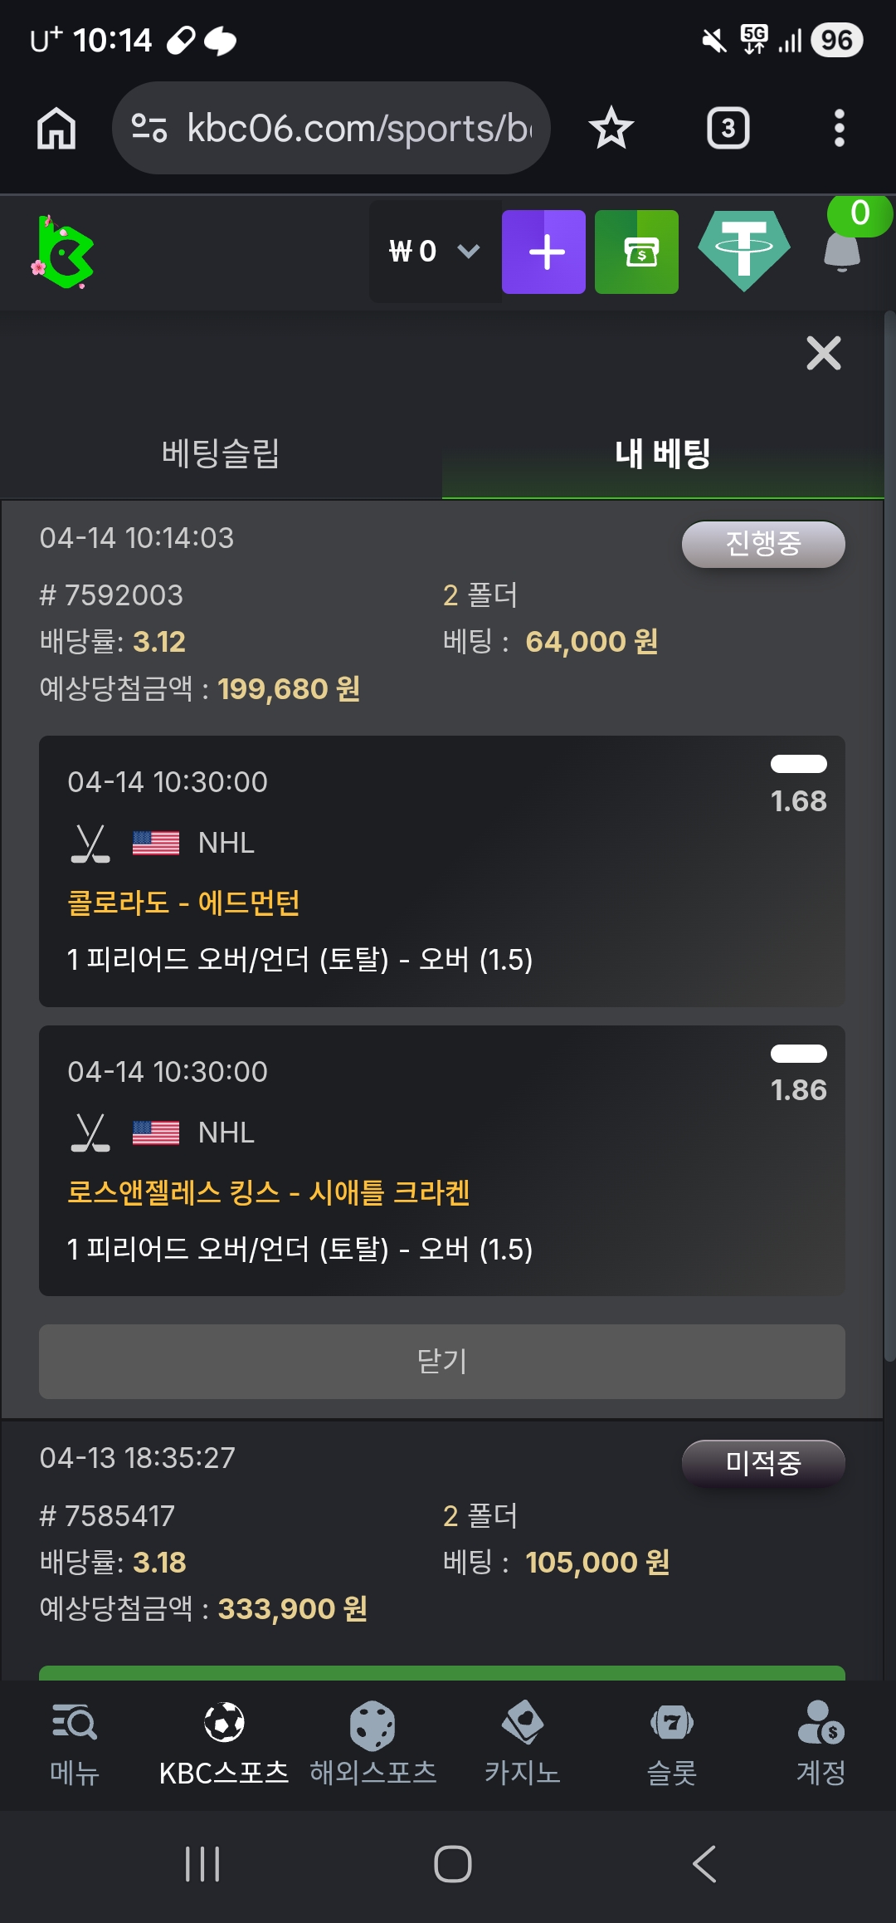Expand the ₩ 0 balance dropdown
Screen dimensions: 896x1923
(x=434, y=252)
